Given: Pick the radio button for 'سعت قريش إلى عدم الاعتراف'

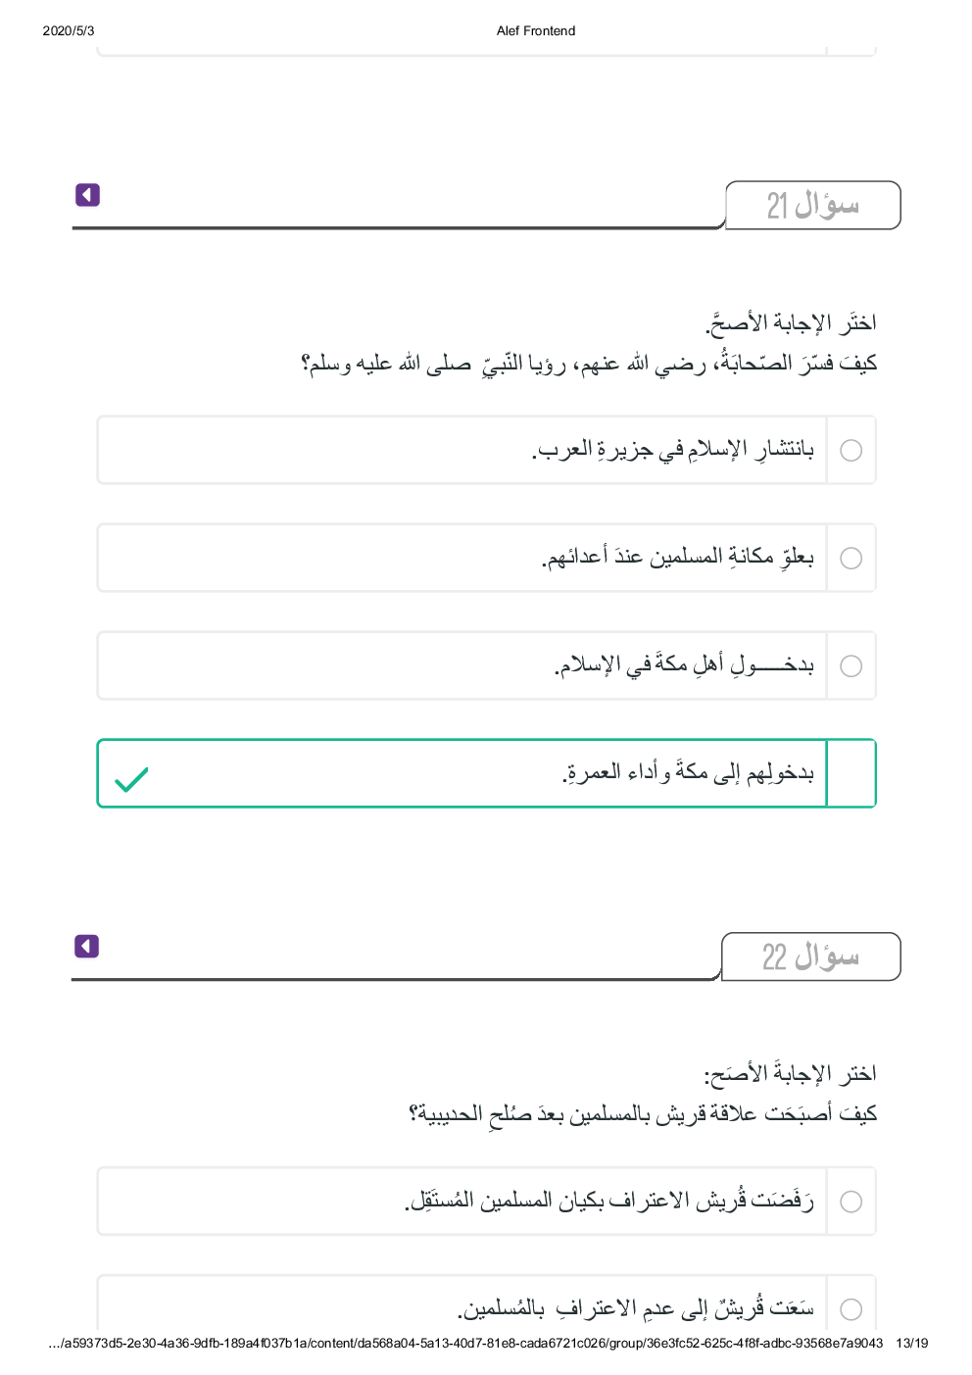Looking at the screenshot, I should [851, 1309].
